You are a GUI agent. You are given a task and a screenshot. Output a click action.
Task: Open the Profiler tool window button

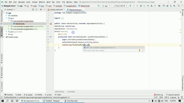tap(39, 95)
